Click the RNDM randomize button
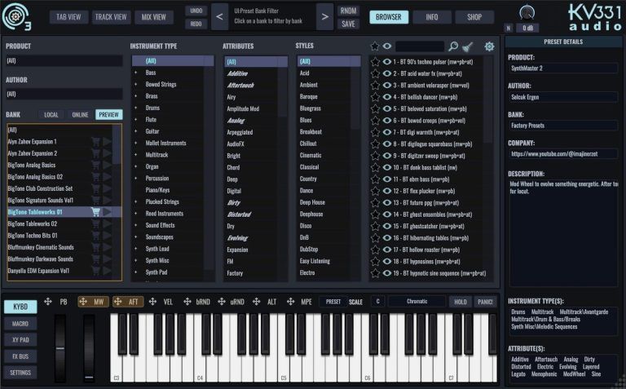The width and height of the screenshot is (626, 389). [x=348, y=11]
